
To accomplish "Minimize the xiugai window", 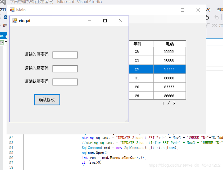I will (x=90, y=21).
